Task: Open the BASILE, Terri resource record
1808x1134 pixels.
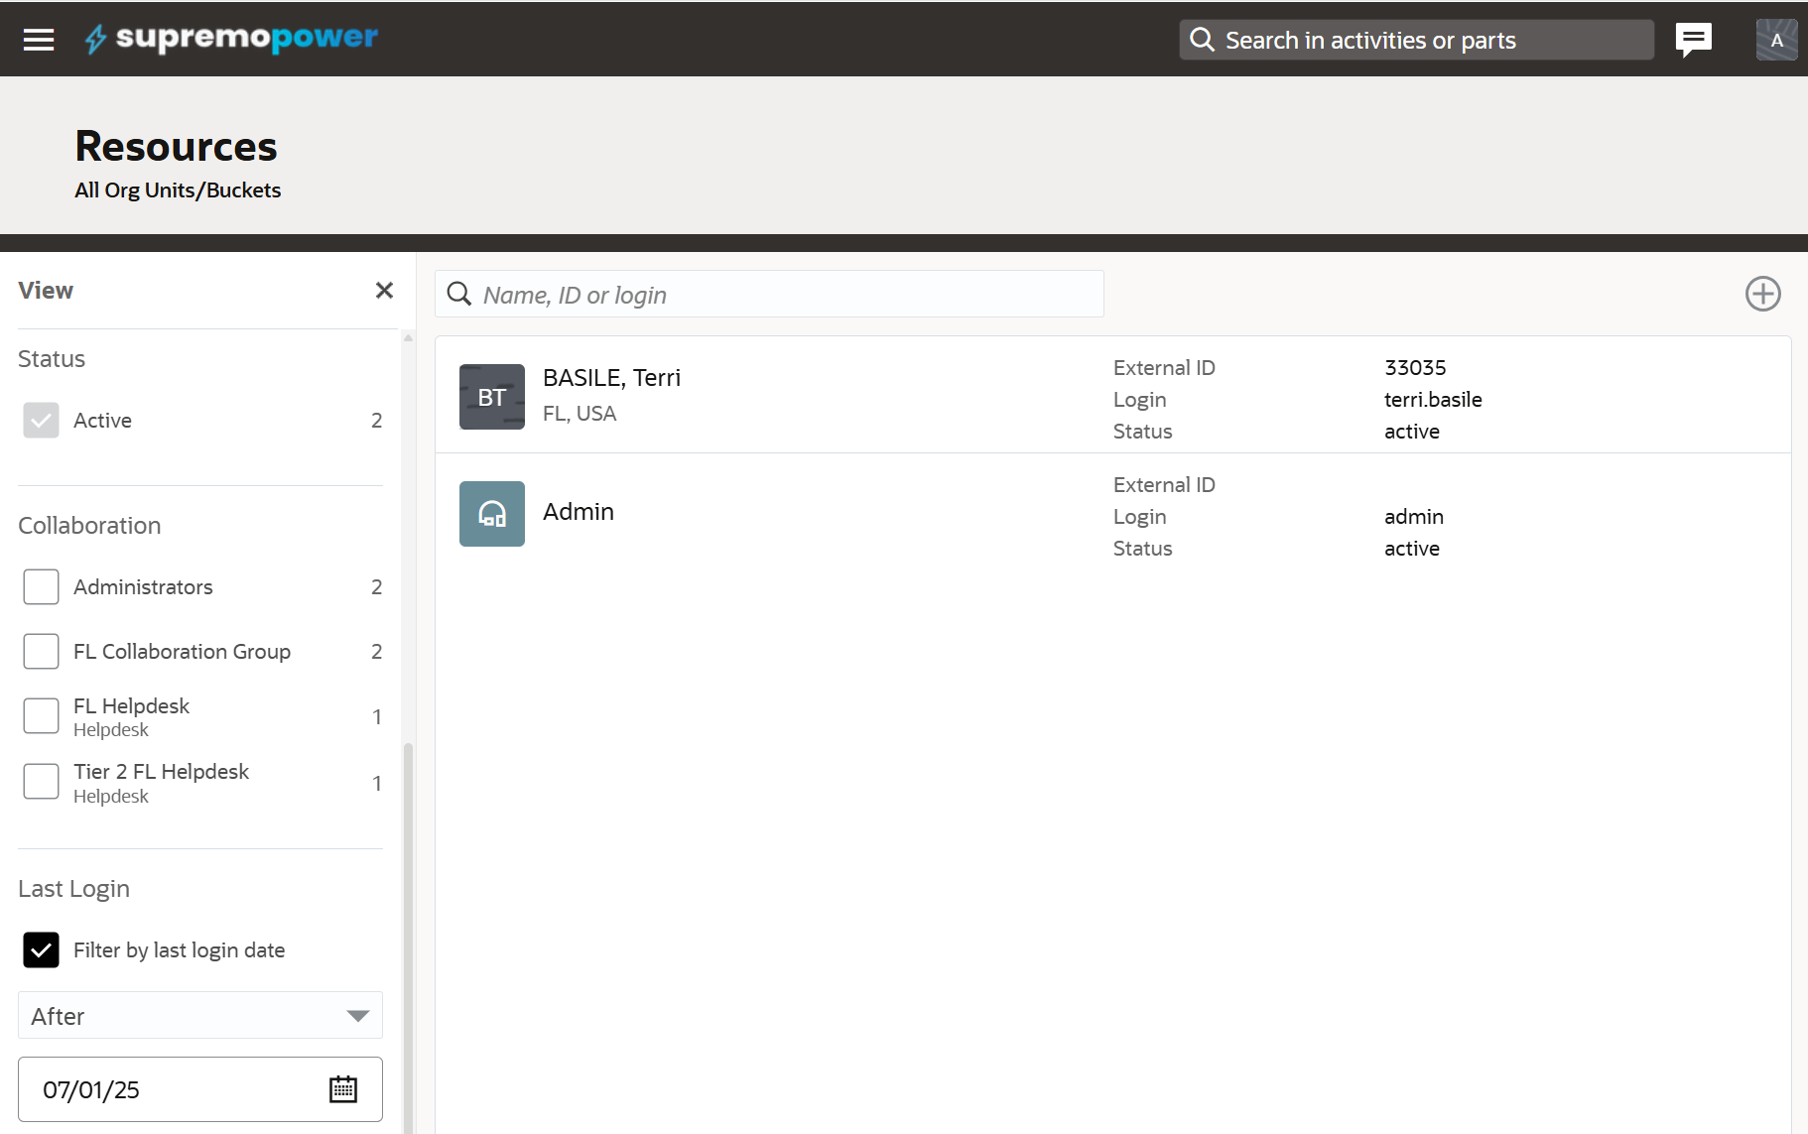Action: click(611, 377)
